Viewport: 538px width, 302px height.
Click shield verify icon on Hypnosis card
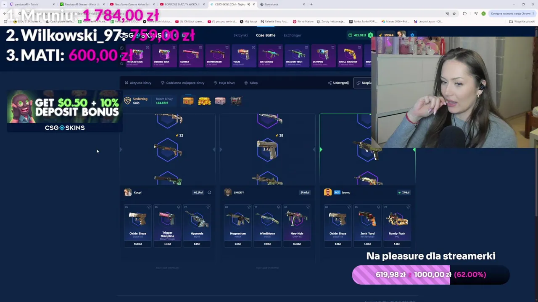coord(208,207)
